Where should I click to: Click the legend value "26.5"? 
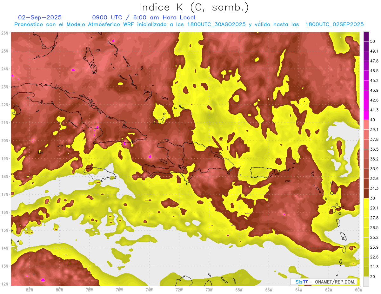(374, 227)
